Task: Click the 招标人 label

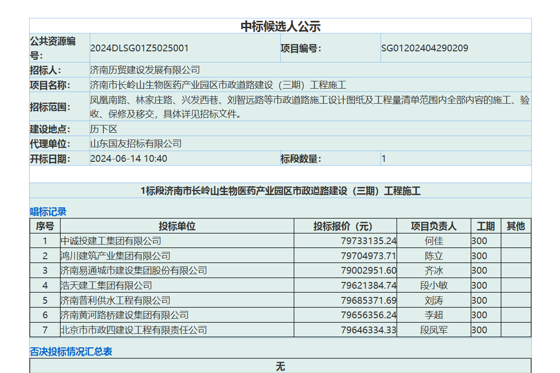Action: pyautogui.click(x=46, y=70)
